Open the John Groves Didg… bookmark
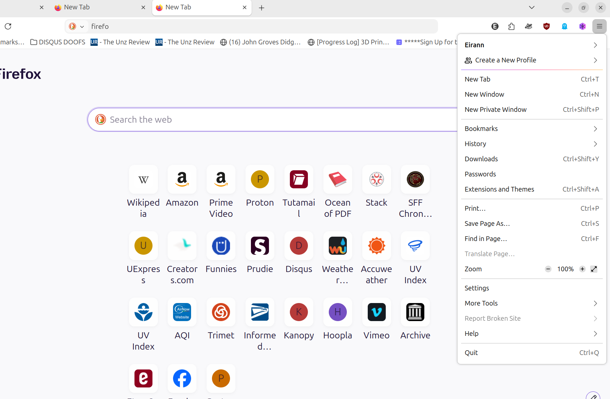The height and width of the screenshot is (399, 610). point(260,42)
